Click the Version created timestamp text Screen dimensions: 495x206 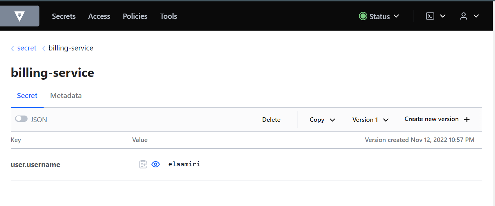420,140
